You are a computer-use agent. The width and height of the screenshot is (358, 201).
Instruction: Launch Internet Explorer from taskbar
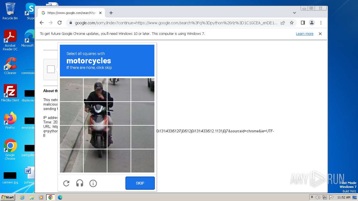[22, 197]
